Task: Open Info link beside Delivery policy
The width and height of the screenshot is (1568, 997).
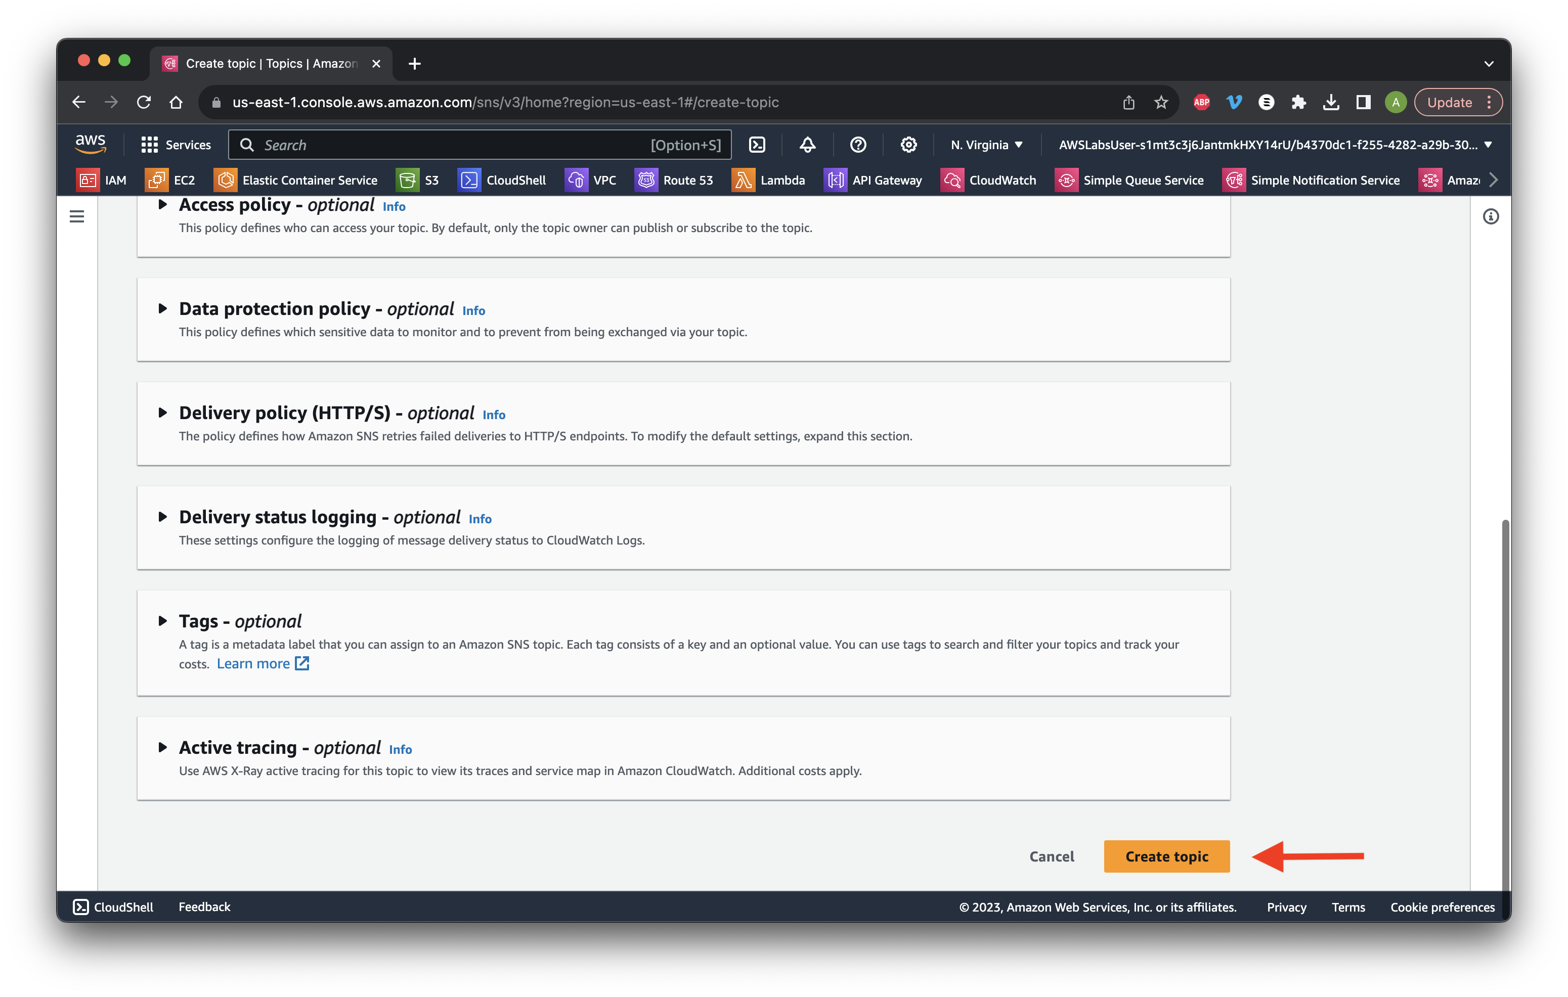Action: click(x=494, y=415)
